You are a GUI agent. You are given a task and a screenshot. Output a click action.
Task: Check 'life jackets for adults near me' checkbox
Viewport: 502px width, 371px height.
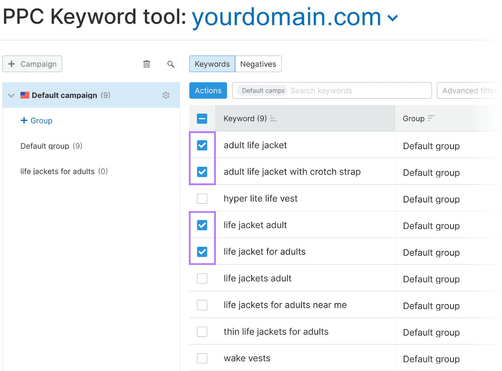tap(202, 305)
